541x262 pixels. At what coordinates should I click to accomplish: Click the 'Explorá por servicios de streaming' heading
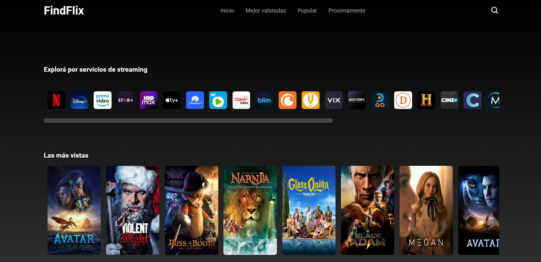coord(96,69)
